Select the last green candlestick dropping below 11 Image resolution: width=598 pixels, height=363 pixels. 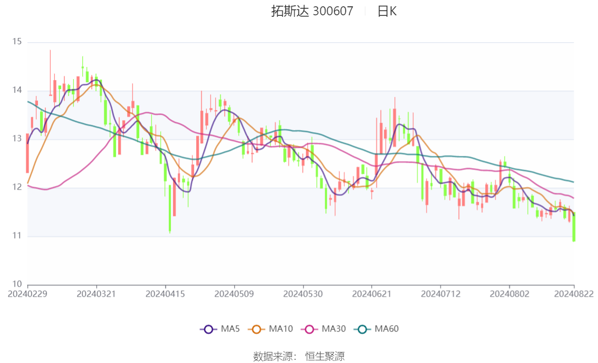(x=574, y=227)
